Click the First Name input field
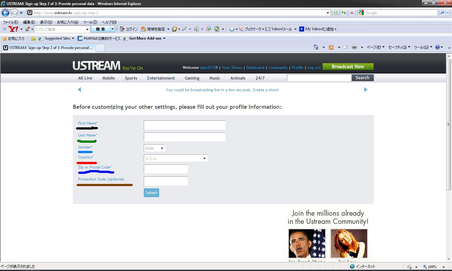Viewport: 452px width, 271px height. tap(185, 125)
